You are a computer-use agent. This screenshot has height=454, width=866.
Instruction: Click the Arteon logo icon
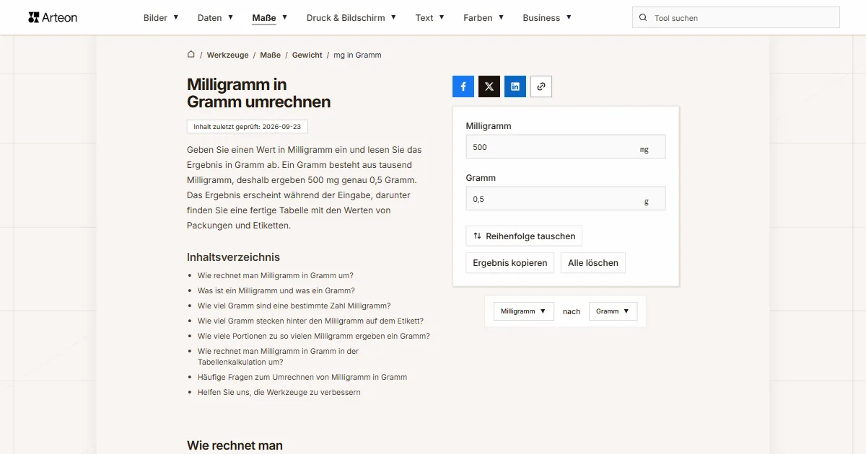tap(34, 17)
